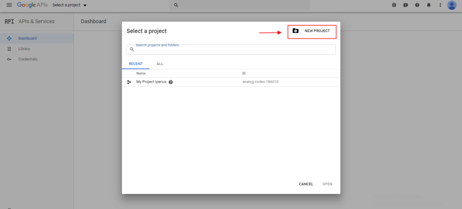The height and width of the screenshot is (209, 462).
Task: Click the OPEN button
Action: pos(328,184)
